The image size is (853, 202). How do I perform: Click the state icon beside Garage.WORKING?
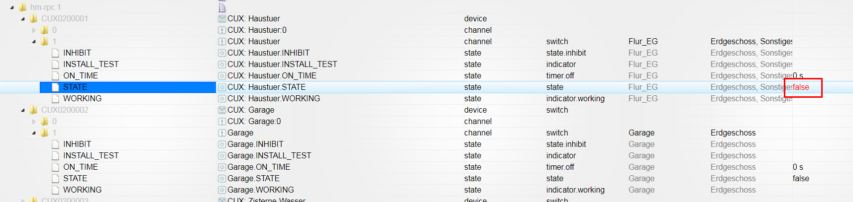click(x=222, y=190)
